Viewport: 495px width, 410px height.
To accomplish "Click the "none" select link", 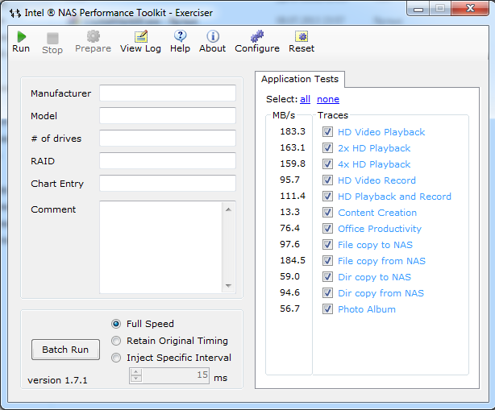I will click(x=328, y=99).
